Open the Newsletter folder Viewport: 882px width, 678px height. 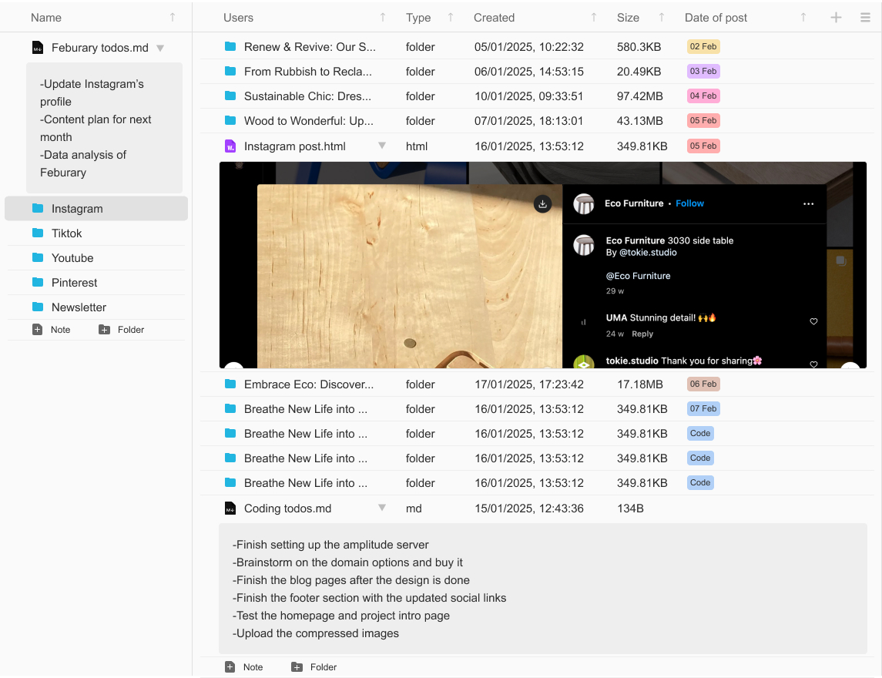tap(96, 307)
